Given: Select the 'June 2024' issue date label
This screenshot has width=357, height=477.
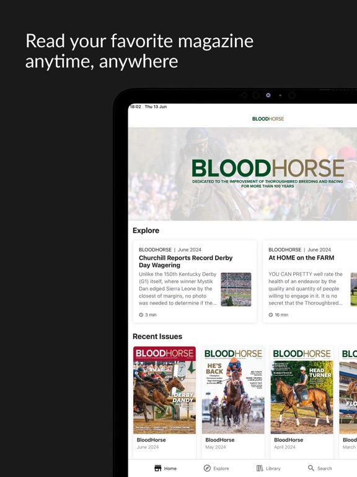Looking at the screenshot, I should point(148,447).
